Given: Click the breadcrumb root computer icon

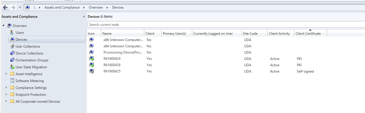Looking at the screenshot, I should [x=28, y=7].
